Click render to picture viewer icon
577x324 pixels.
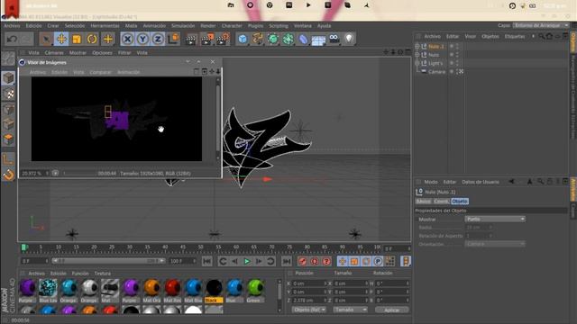(207, 39)
